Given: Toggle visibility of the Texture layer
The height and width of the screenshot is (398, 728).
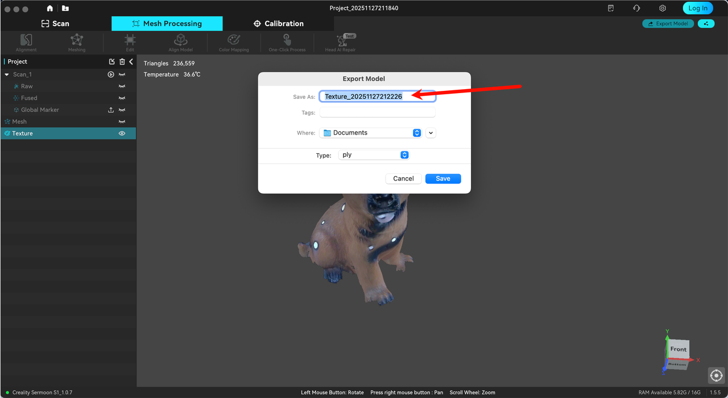Looking at the screenshot, I should click(x=121, y=133).
